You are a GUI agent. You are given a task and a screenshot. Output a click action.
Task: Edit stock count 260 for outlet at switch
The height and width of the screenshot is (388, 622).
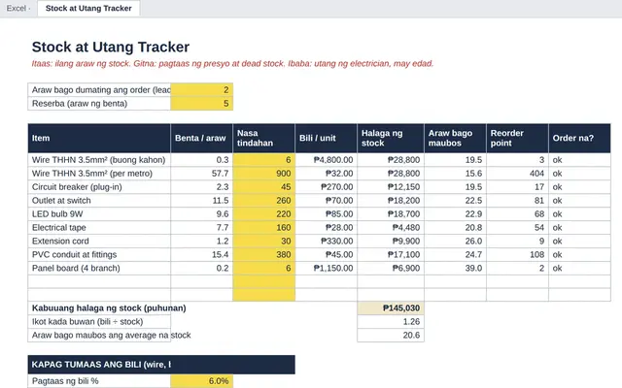coord(263,201)
